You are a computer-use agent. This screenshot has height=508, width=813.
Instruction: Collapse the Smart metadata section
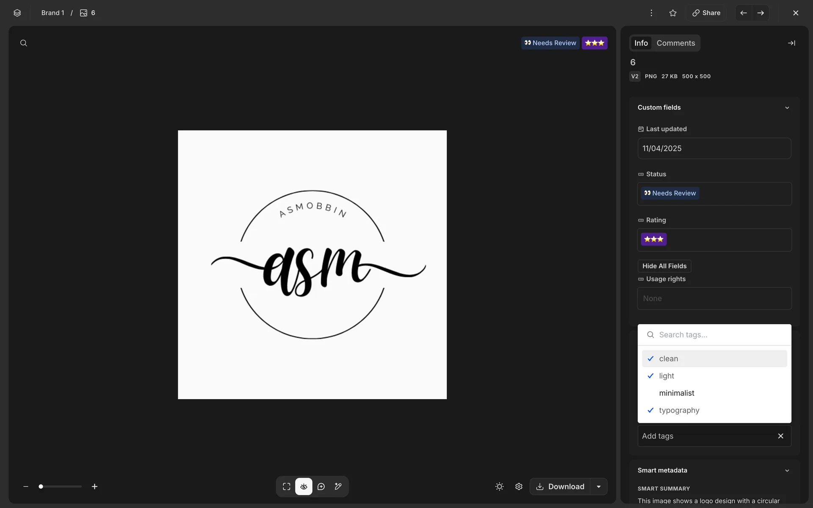(x=787, y=470)
